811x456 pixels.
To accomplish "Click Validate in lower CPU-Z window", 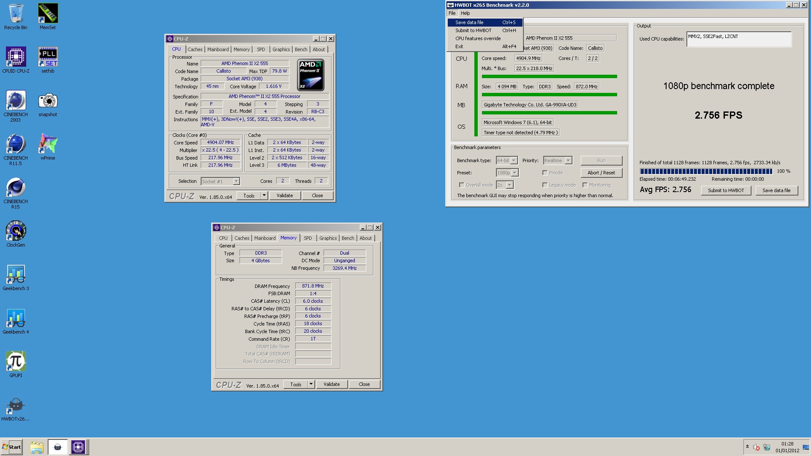I will (332, 384).
